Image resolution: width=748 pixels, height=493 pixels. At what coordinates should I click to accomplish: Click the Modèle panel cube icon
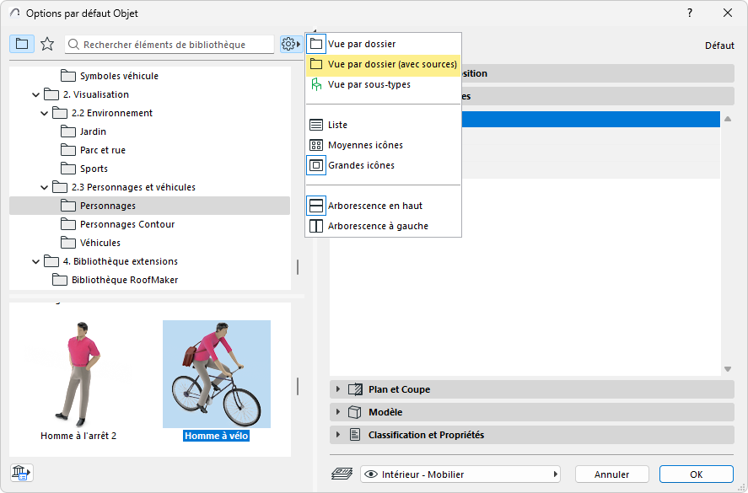355,412
